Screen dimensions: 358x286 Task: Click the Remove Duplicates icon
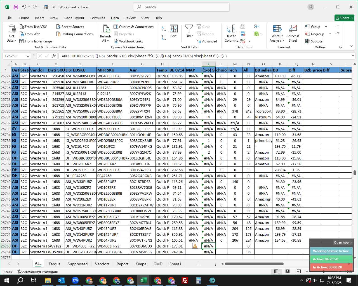click(x=243, y=34)
